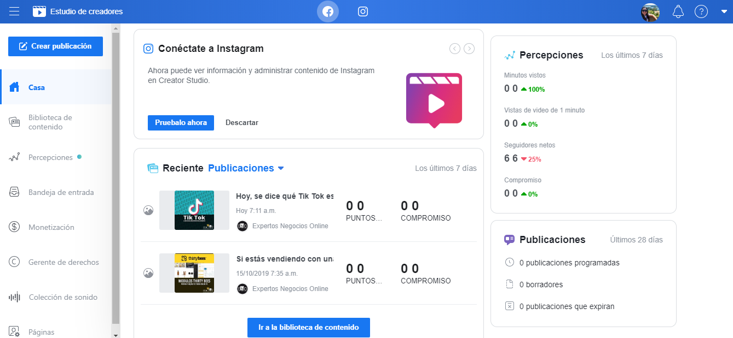Open Gerente de derechos in sidebar
The image size is (733, 338).
pos(56,262)
